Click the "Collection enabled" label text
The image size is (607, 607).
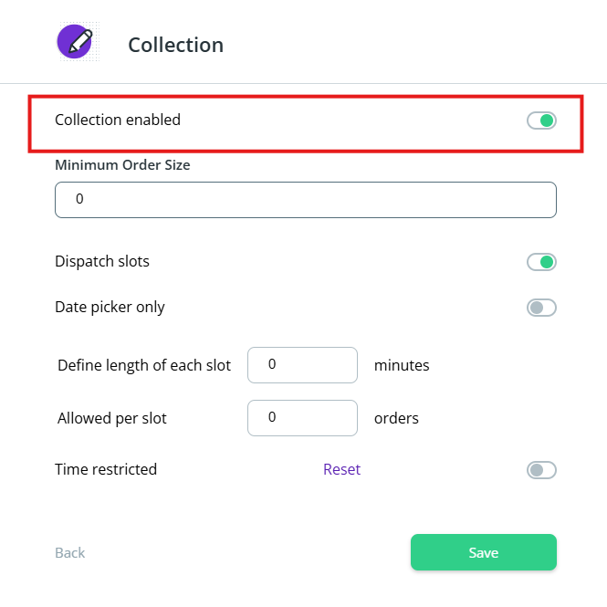[x=118, y=120]
